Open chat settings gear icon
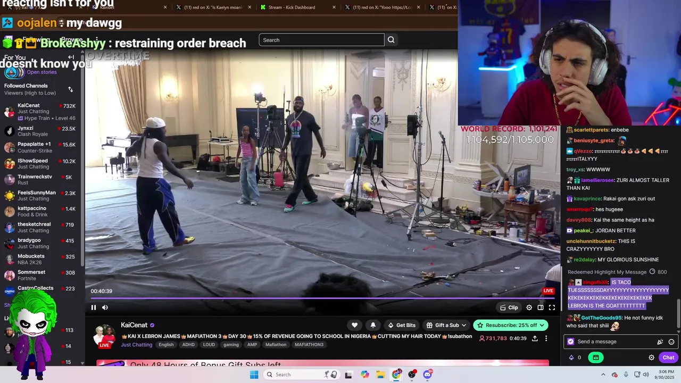 651,357
